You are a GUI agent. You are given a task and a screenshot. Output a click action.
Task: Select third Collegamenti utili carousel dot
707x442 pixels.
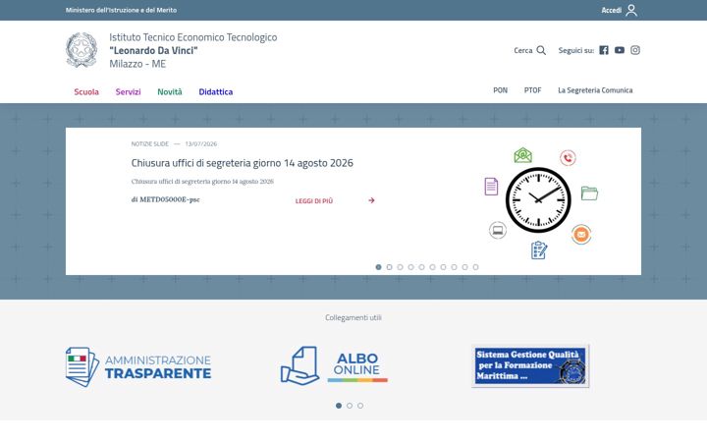(x=360, y=406)
